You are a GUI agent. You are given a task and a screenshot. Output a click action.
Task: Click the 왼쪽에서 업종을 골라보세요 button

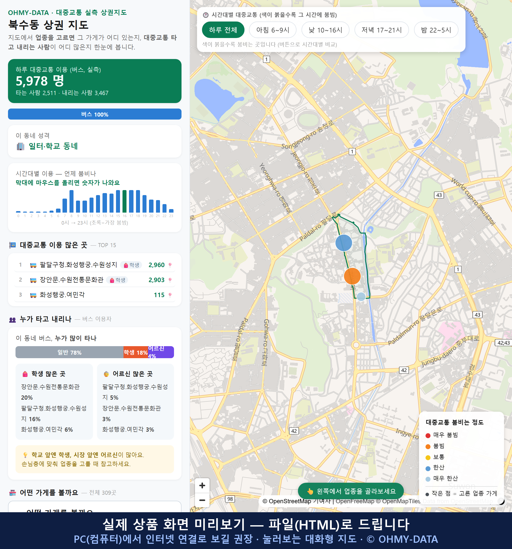click(351, 491)
